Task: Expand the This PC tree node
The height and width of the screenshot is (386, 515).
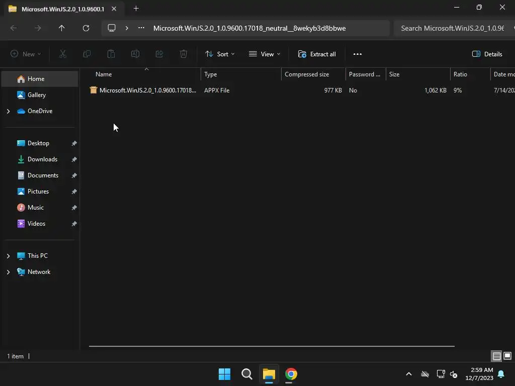Action: tap(8, 256)
